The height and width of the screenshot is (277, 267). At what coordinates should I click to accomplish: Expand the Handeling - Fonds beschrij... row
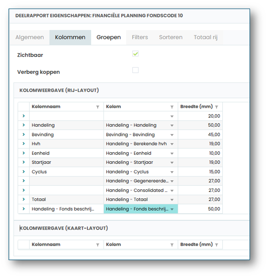(24, 209)
